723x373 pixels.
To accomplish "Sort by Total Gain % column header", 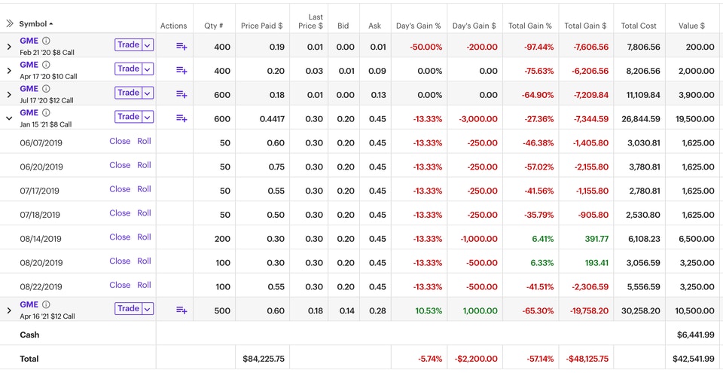I will click(529, 26).
